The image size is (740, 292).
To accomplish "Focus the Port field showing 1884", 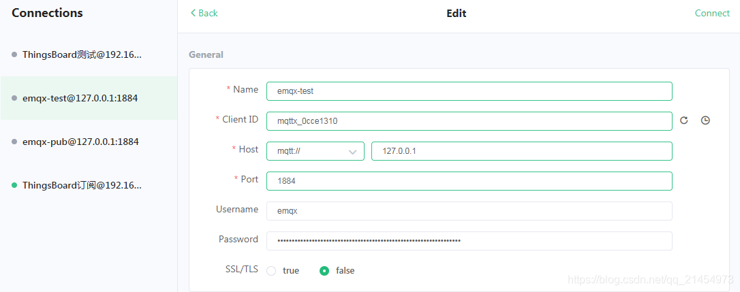I will (469, 180).
